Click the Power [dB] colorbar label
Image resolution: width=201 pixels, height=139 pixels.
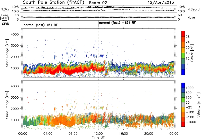tap(192, 53)
